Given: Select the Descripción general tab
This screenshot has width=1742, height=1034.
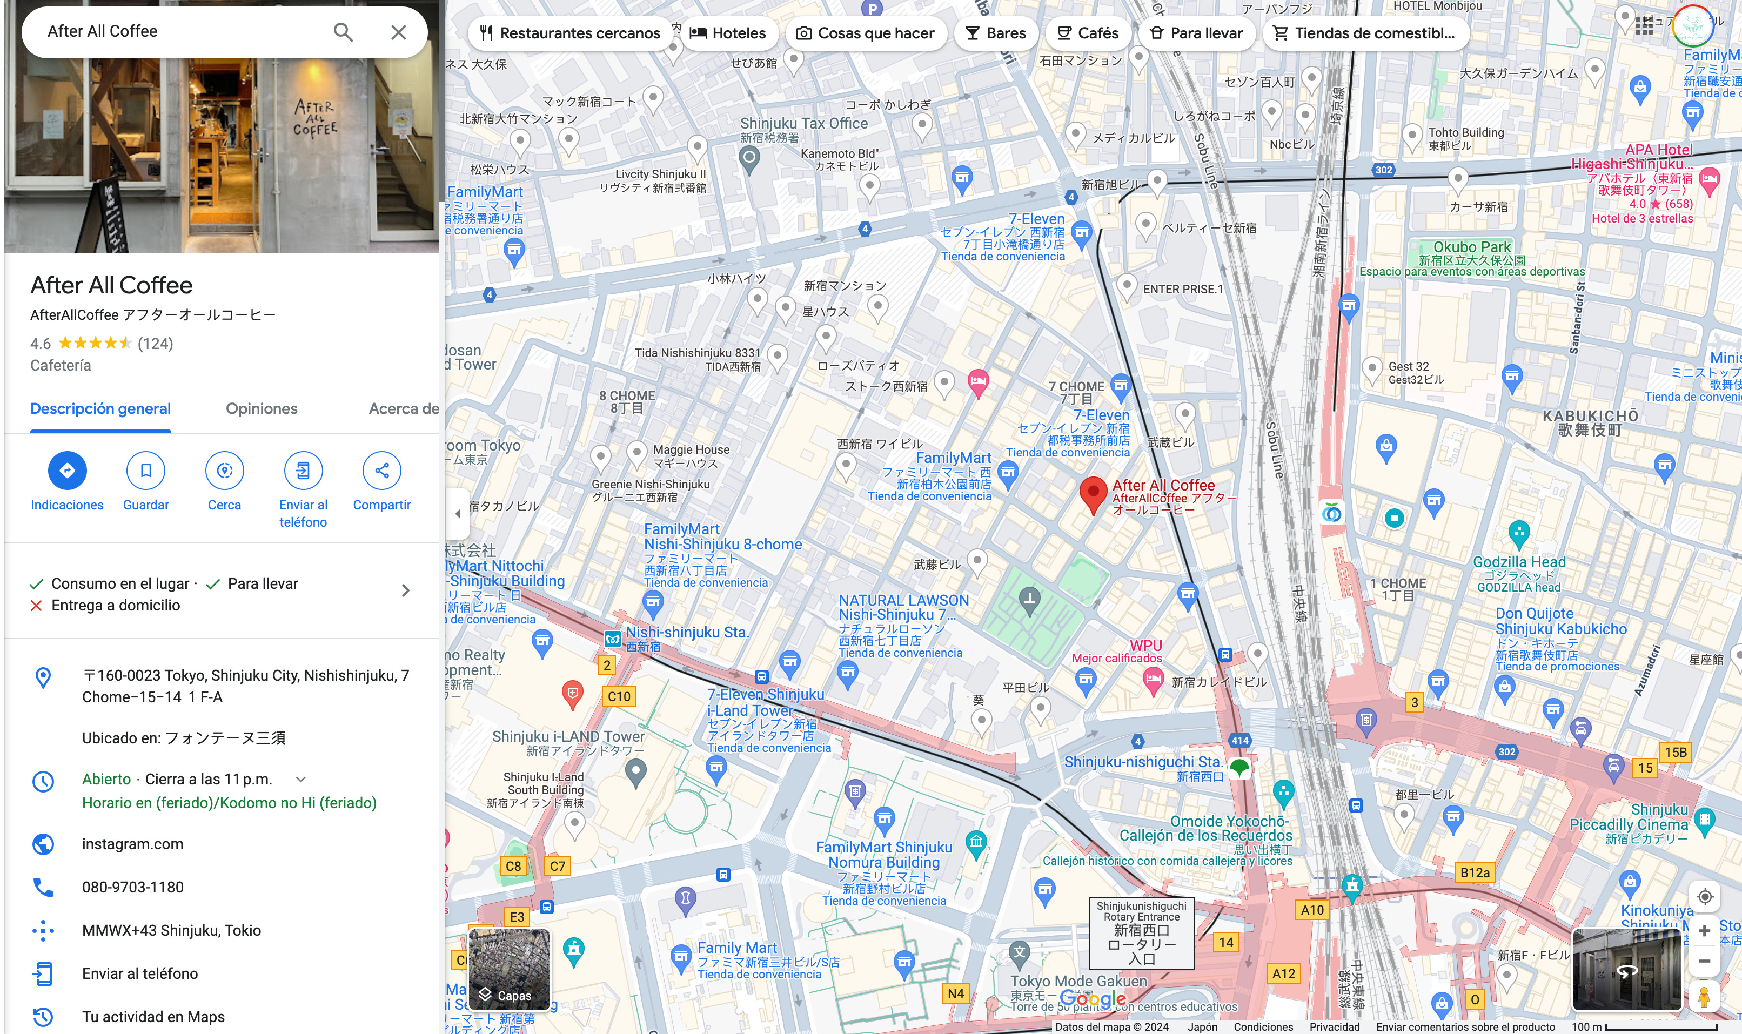Looking at the screenshot, I should [100, 409].
